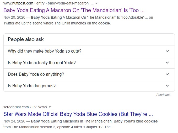Click the chevron beside 'Is Baby Yoda dangerous?'
The image size is (178, 133).
167,86
